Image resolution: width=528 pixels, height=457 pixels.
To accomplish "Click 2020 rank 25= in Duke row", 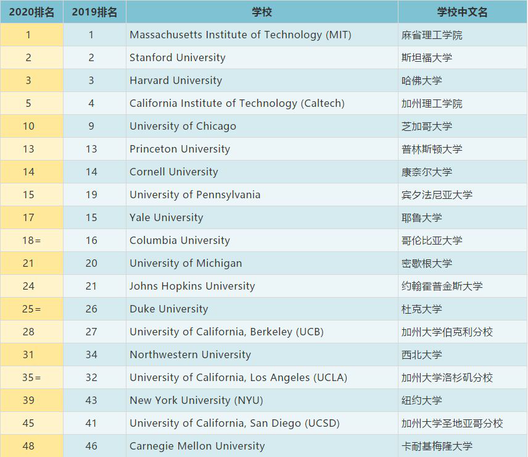I will [31, 309].
